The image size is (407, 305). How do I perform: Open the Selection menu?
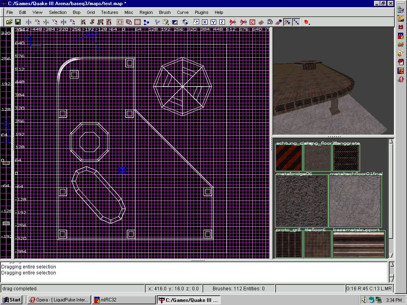coord(58,12)
